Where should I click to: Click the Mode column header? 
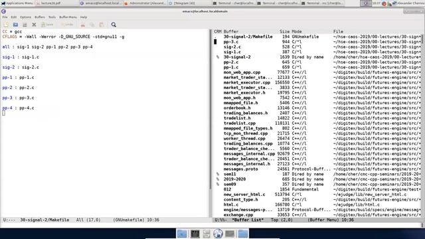tap(297, 31)
